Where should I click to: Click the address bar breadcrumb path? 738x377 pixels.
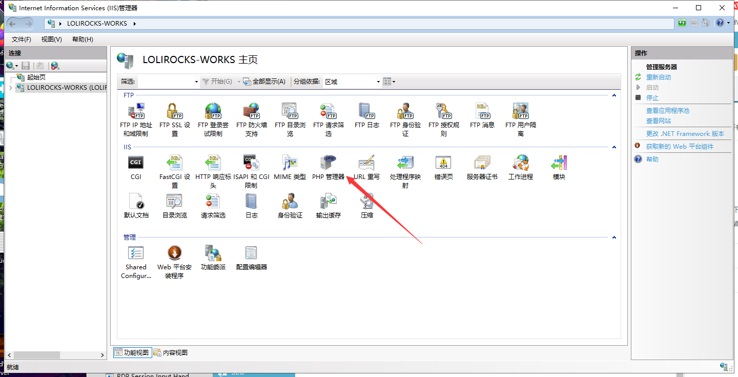(x=359, y=24)
